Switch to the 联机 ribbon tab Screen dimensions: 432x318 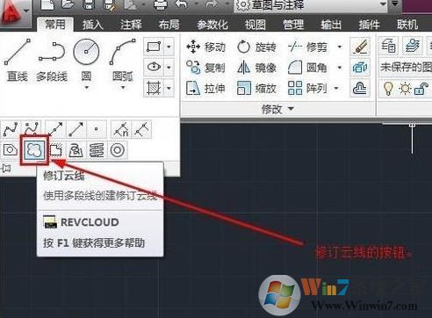pos(407,25)
